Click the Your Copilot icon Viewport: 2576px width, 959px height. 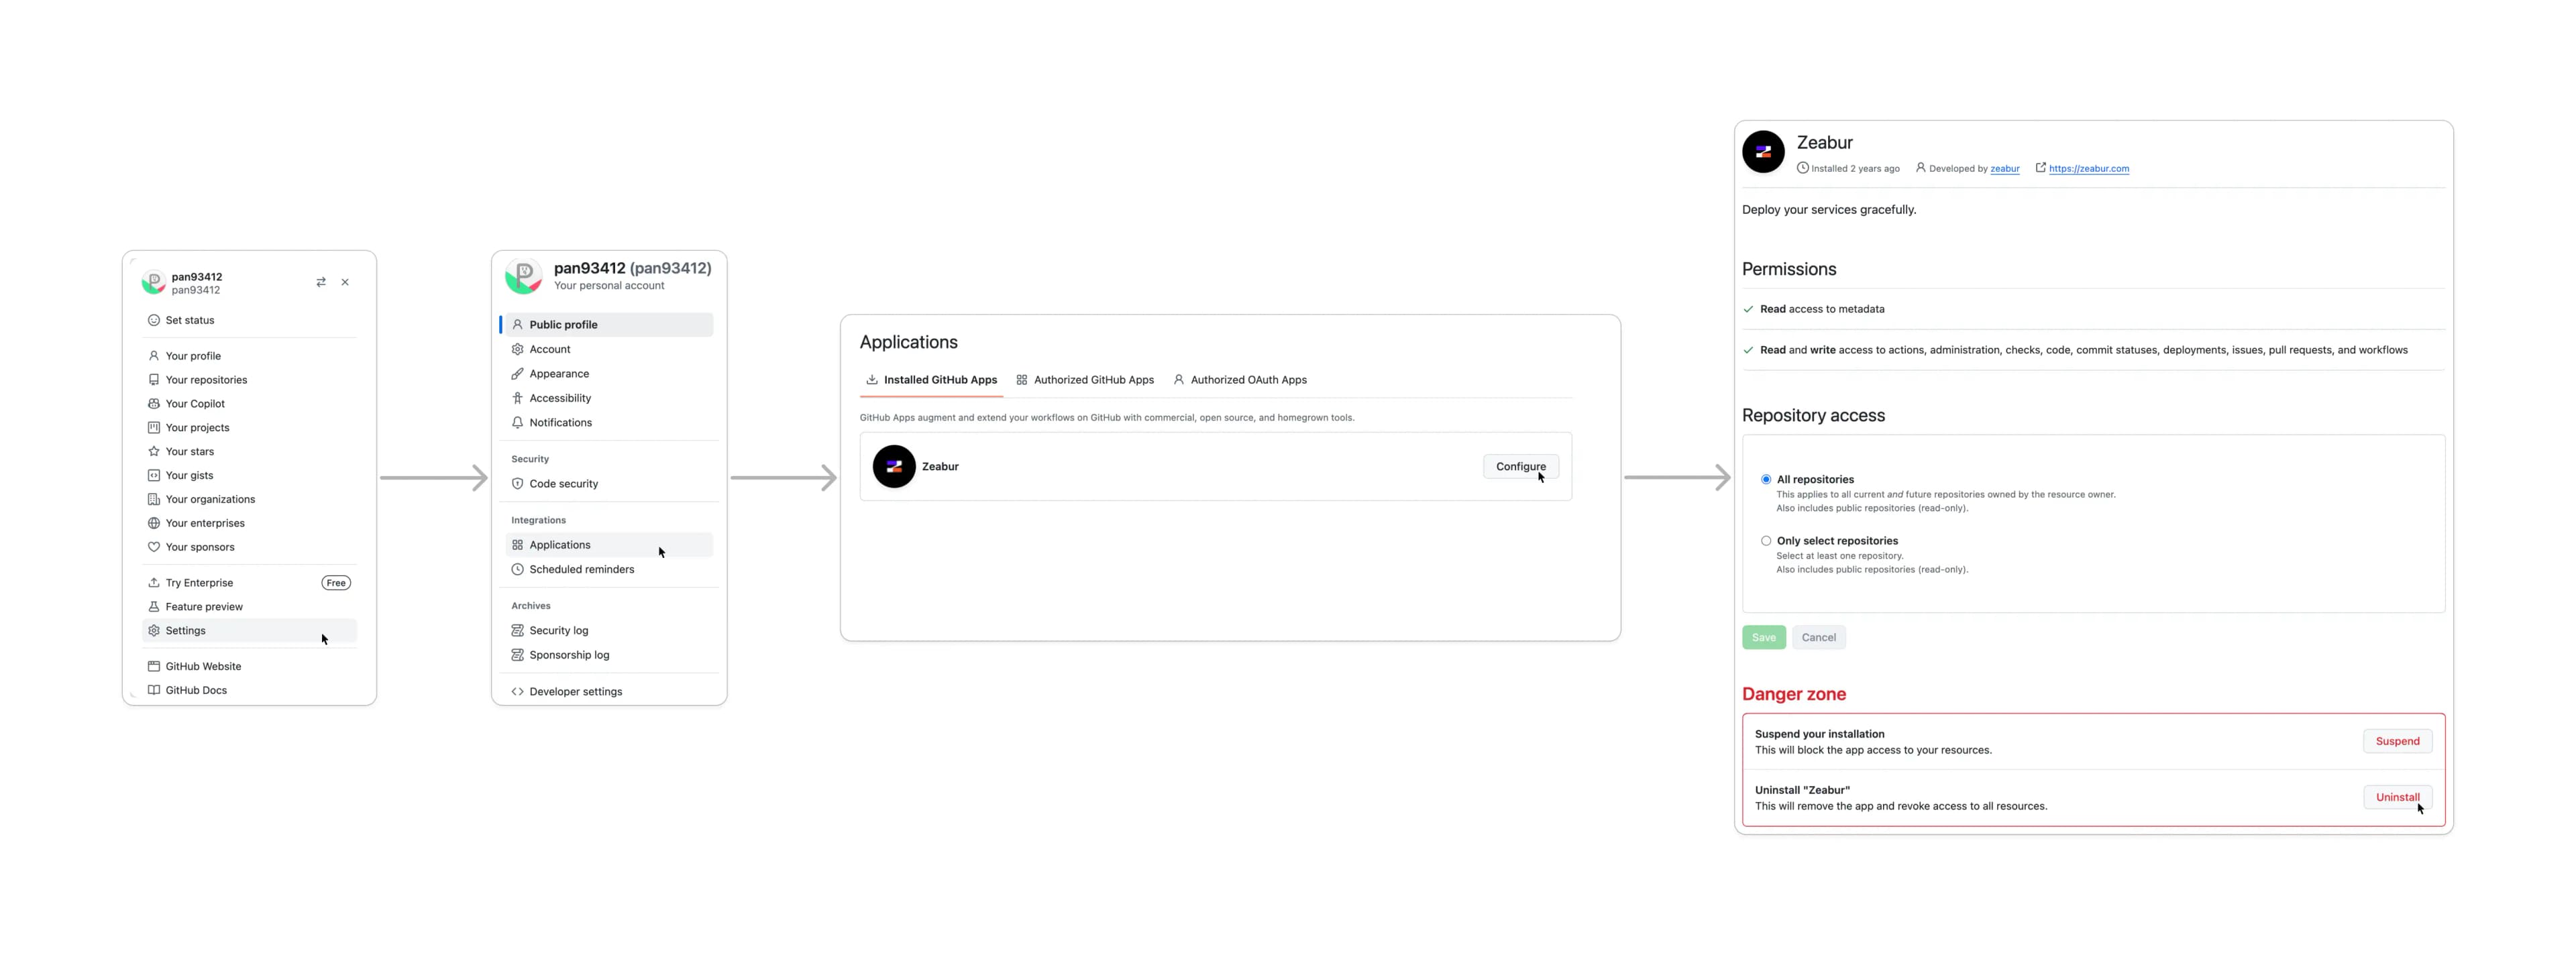pyautogui.click(x=154, y=404)
